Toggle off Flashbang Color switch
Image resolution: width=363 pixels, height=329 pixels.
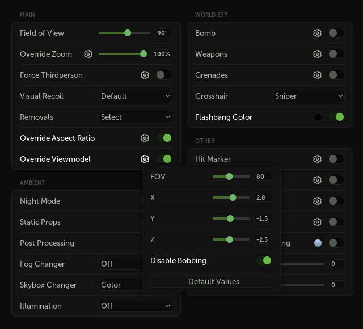click(336, 117)
